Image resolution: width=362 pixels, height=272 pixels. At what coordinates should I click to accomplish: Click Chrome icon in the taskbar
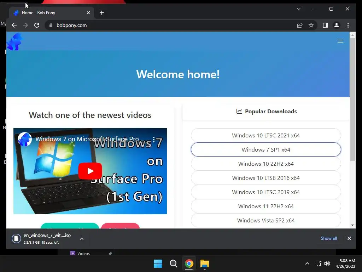click(189, 263)
